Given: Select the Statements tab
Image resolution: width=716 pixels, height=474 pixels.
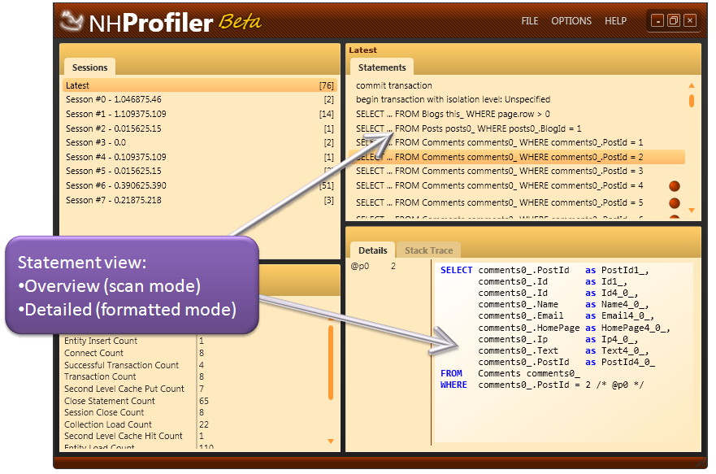Looking at the screenshot, I should click(382, 67).
